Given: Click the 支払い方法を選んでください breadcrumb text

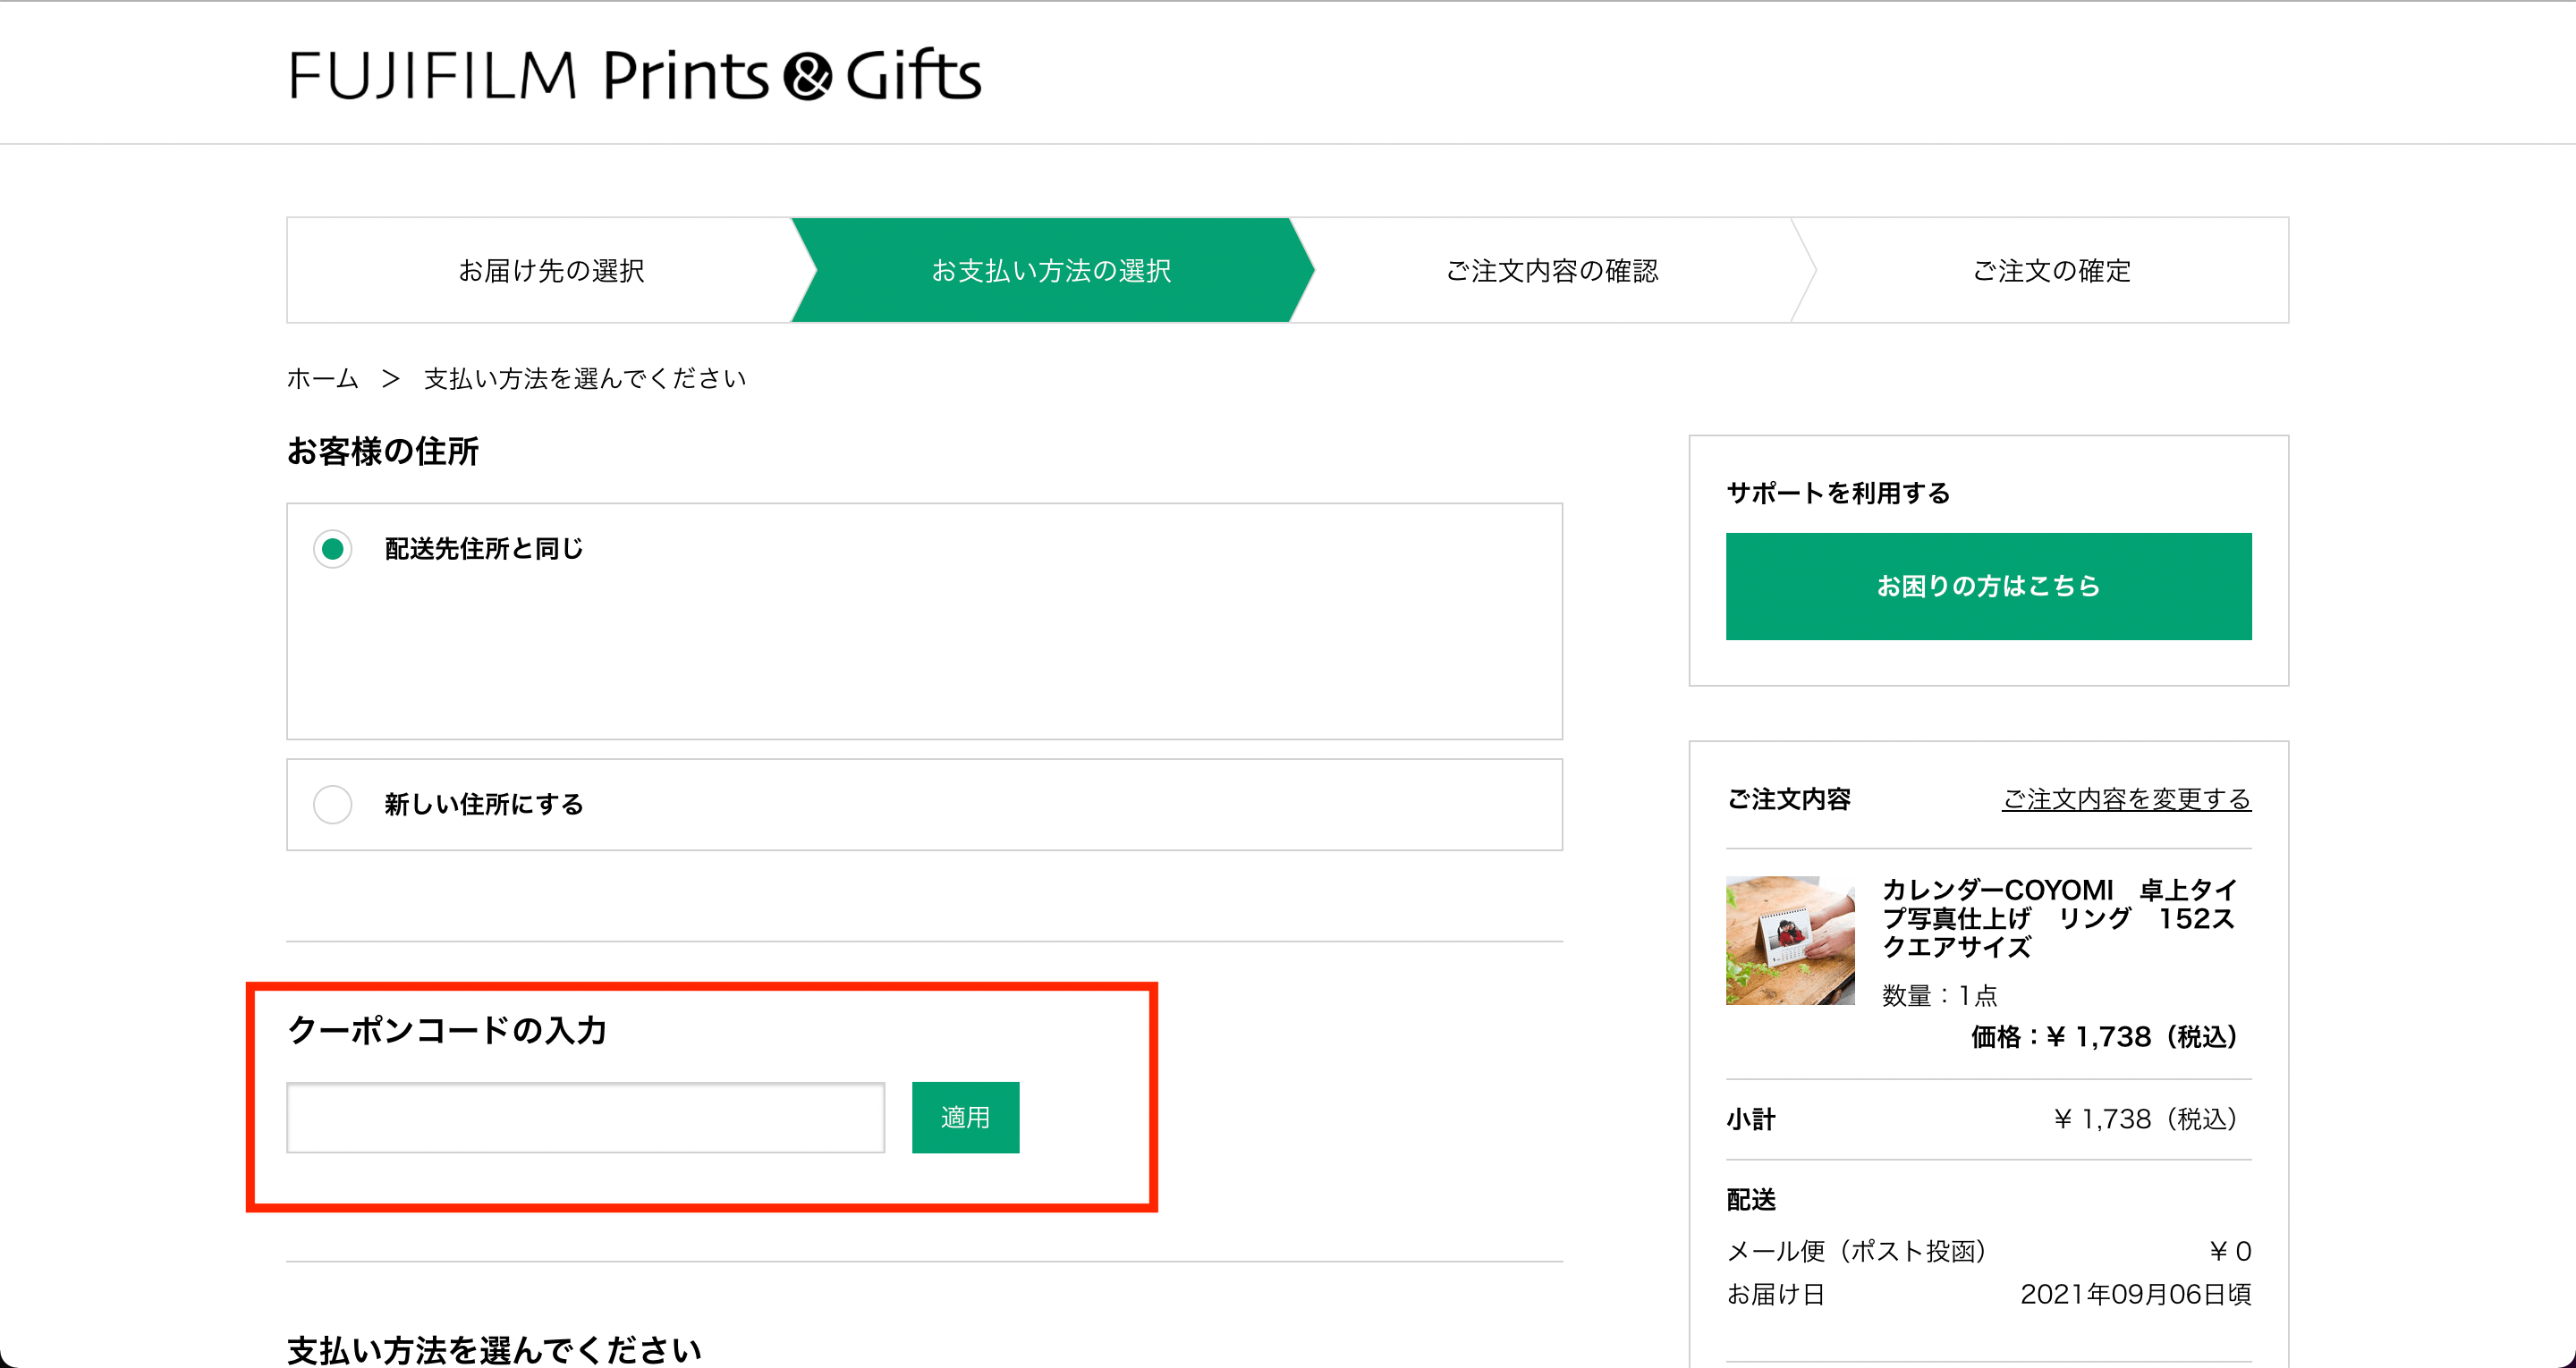Looking at the screenshot, I should [x=585, y=379].
